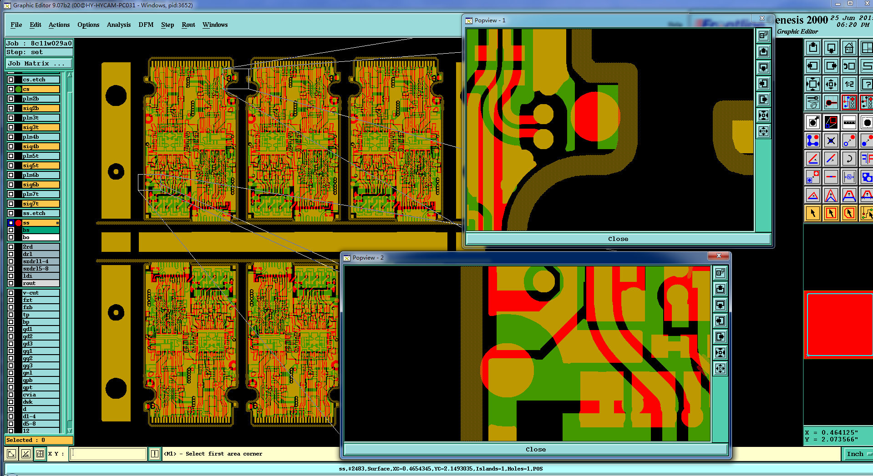The width and height of the screenshot is (873, 476).
Task: Click layer list scrollbar up arrow
Action: point(70,75)
